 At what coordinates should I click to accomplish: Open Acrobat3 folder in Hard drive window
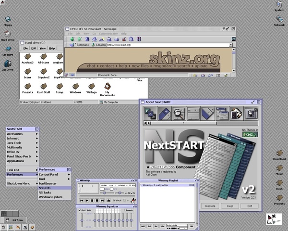pos(27,58)
